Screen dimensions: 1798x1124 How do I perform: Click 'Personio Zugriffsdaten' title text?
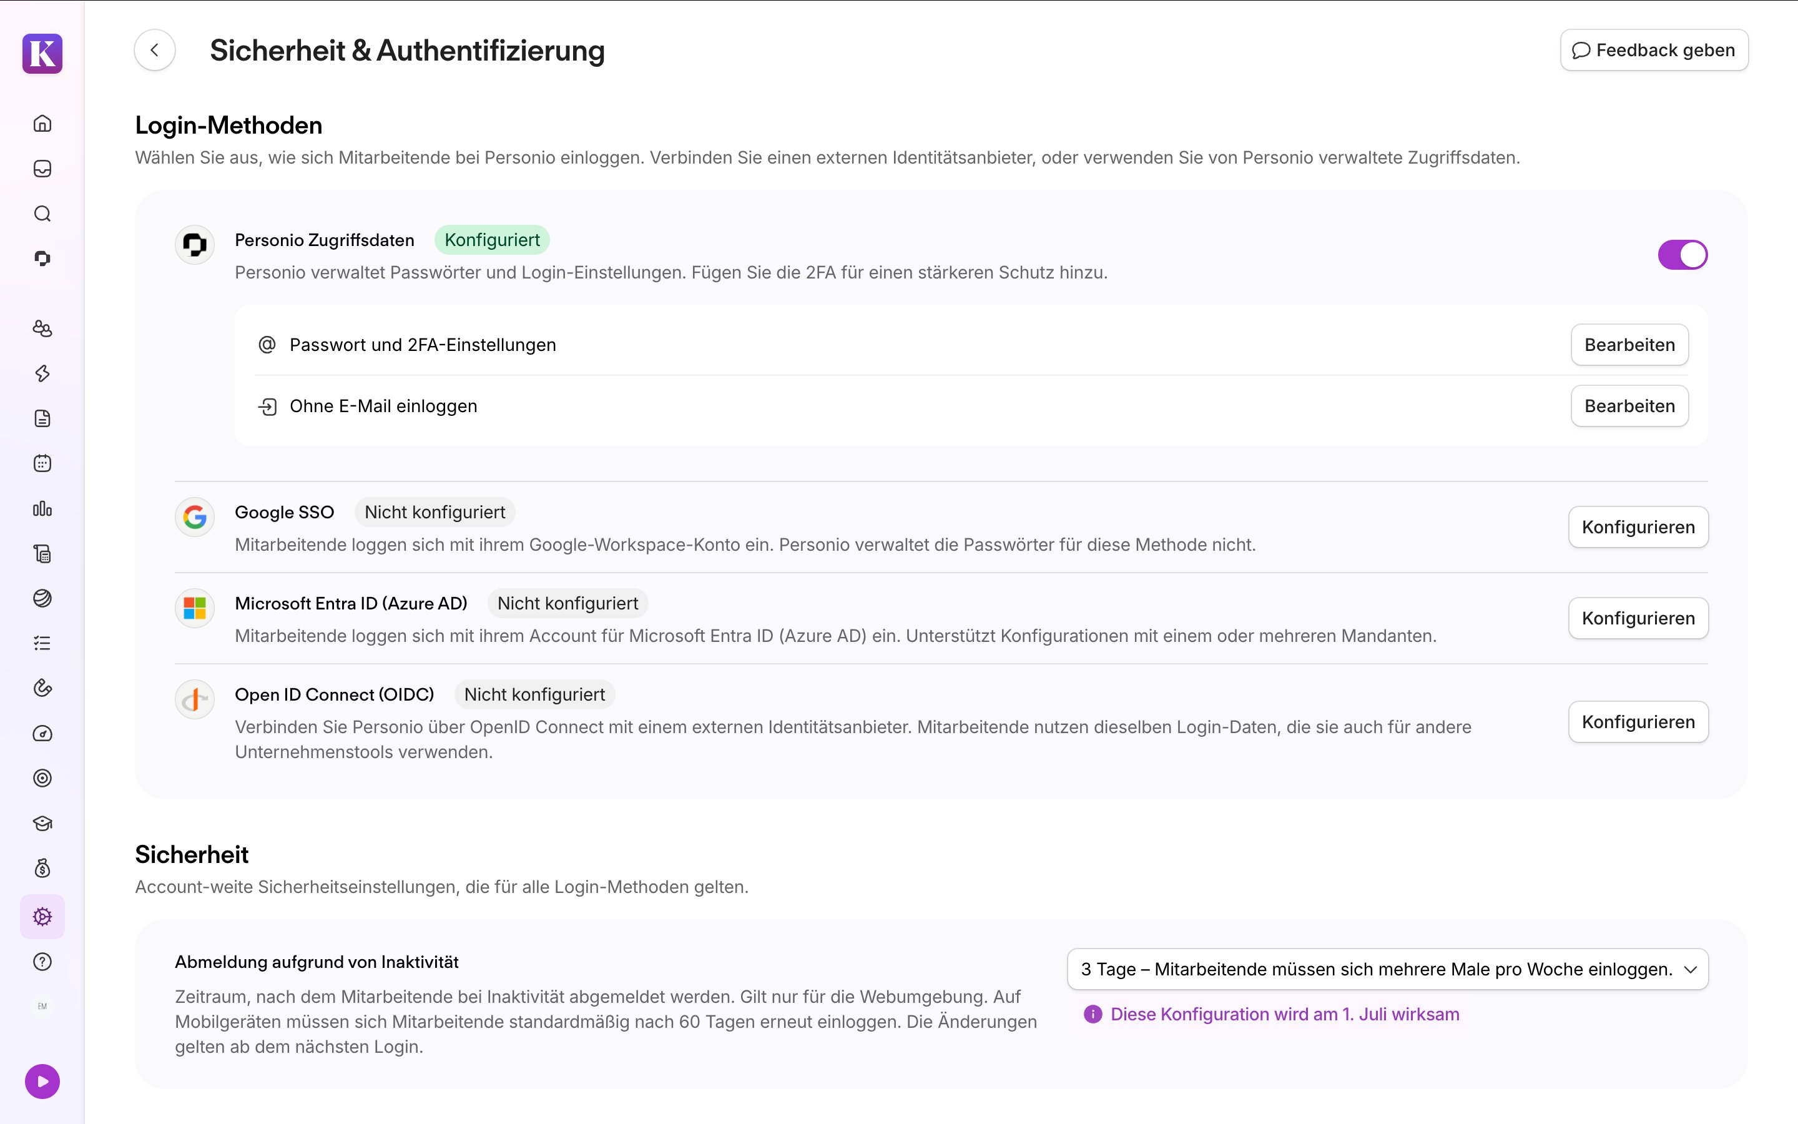click(325, 240)
